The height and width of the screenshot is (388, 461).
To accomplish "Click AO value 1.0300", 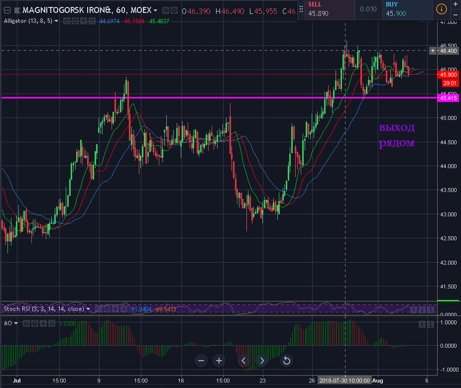I will click(x=67, y=324).
